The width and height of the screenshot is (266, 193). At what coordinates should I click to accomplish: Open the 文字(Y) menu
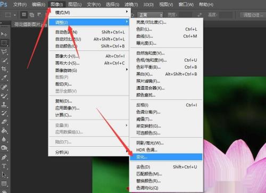tap(94, 4)
